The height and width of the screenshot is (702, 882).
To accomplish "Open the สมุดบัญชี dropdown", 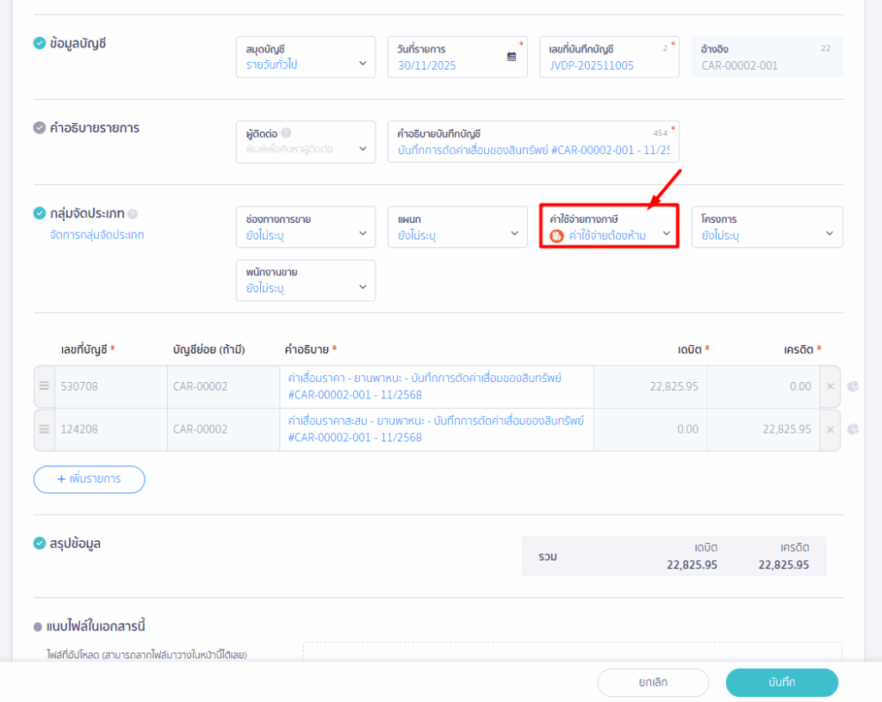I will (x=306, y=58).
